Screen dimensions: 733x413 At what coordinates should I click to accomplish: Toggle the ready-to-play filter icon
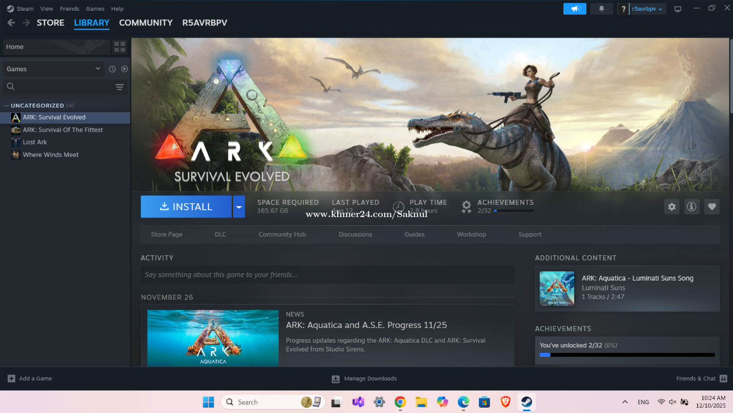pos(125,69)
